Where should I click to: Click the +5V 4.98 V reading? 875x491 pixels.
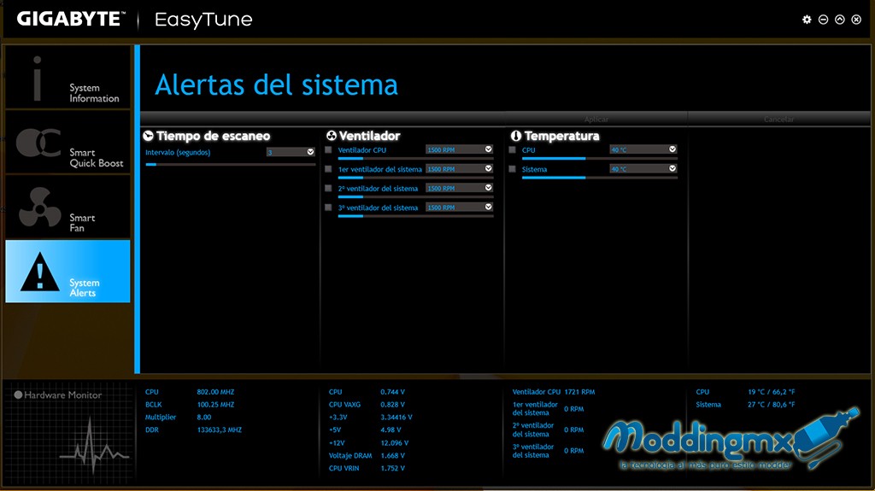(365, 430)
